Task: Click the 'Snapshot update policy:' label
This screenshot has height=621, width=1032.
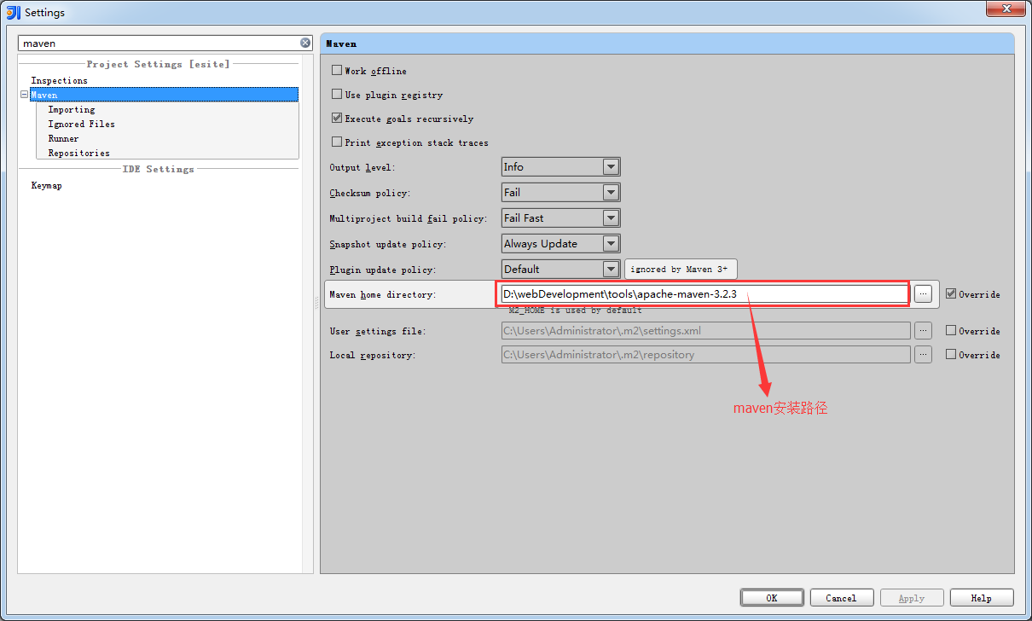Action: 388,244
